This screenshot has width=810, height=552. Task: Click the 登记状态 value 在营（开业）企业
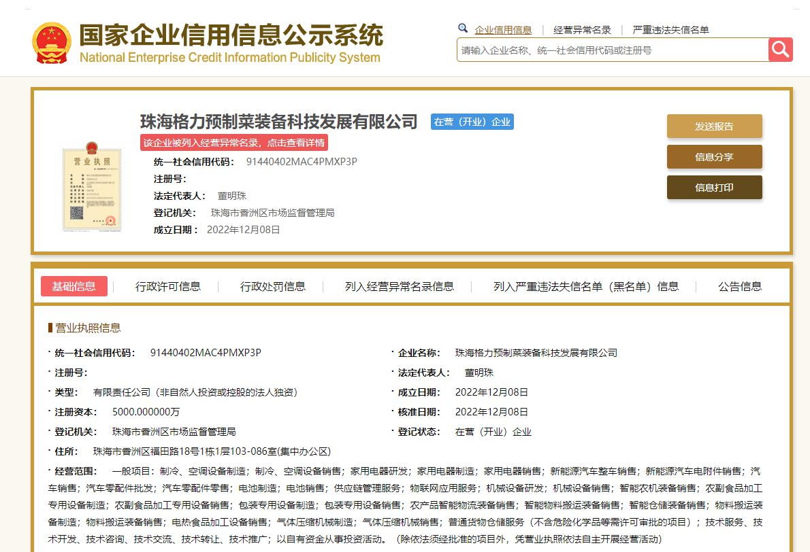tap(493, 431)
